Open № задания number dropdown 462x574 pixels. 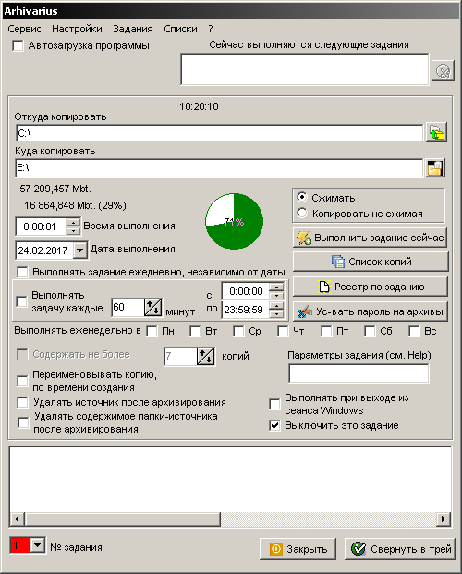tap(37, 545)
